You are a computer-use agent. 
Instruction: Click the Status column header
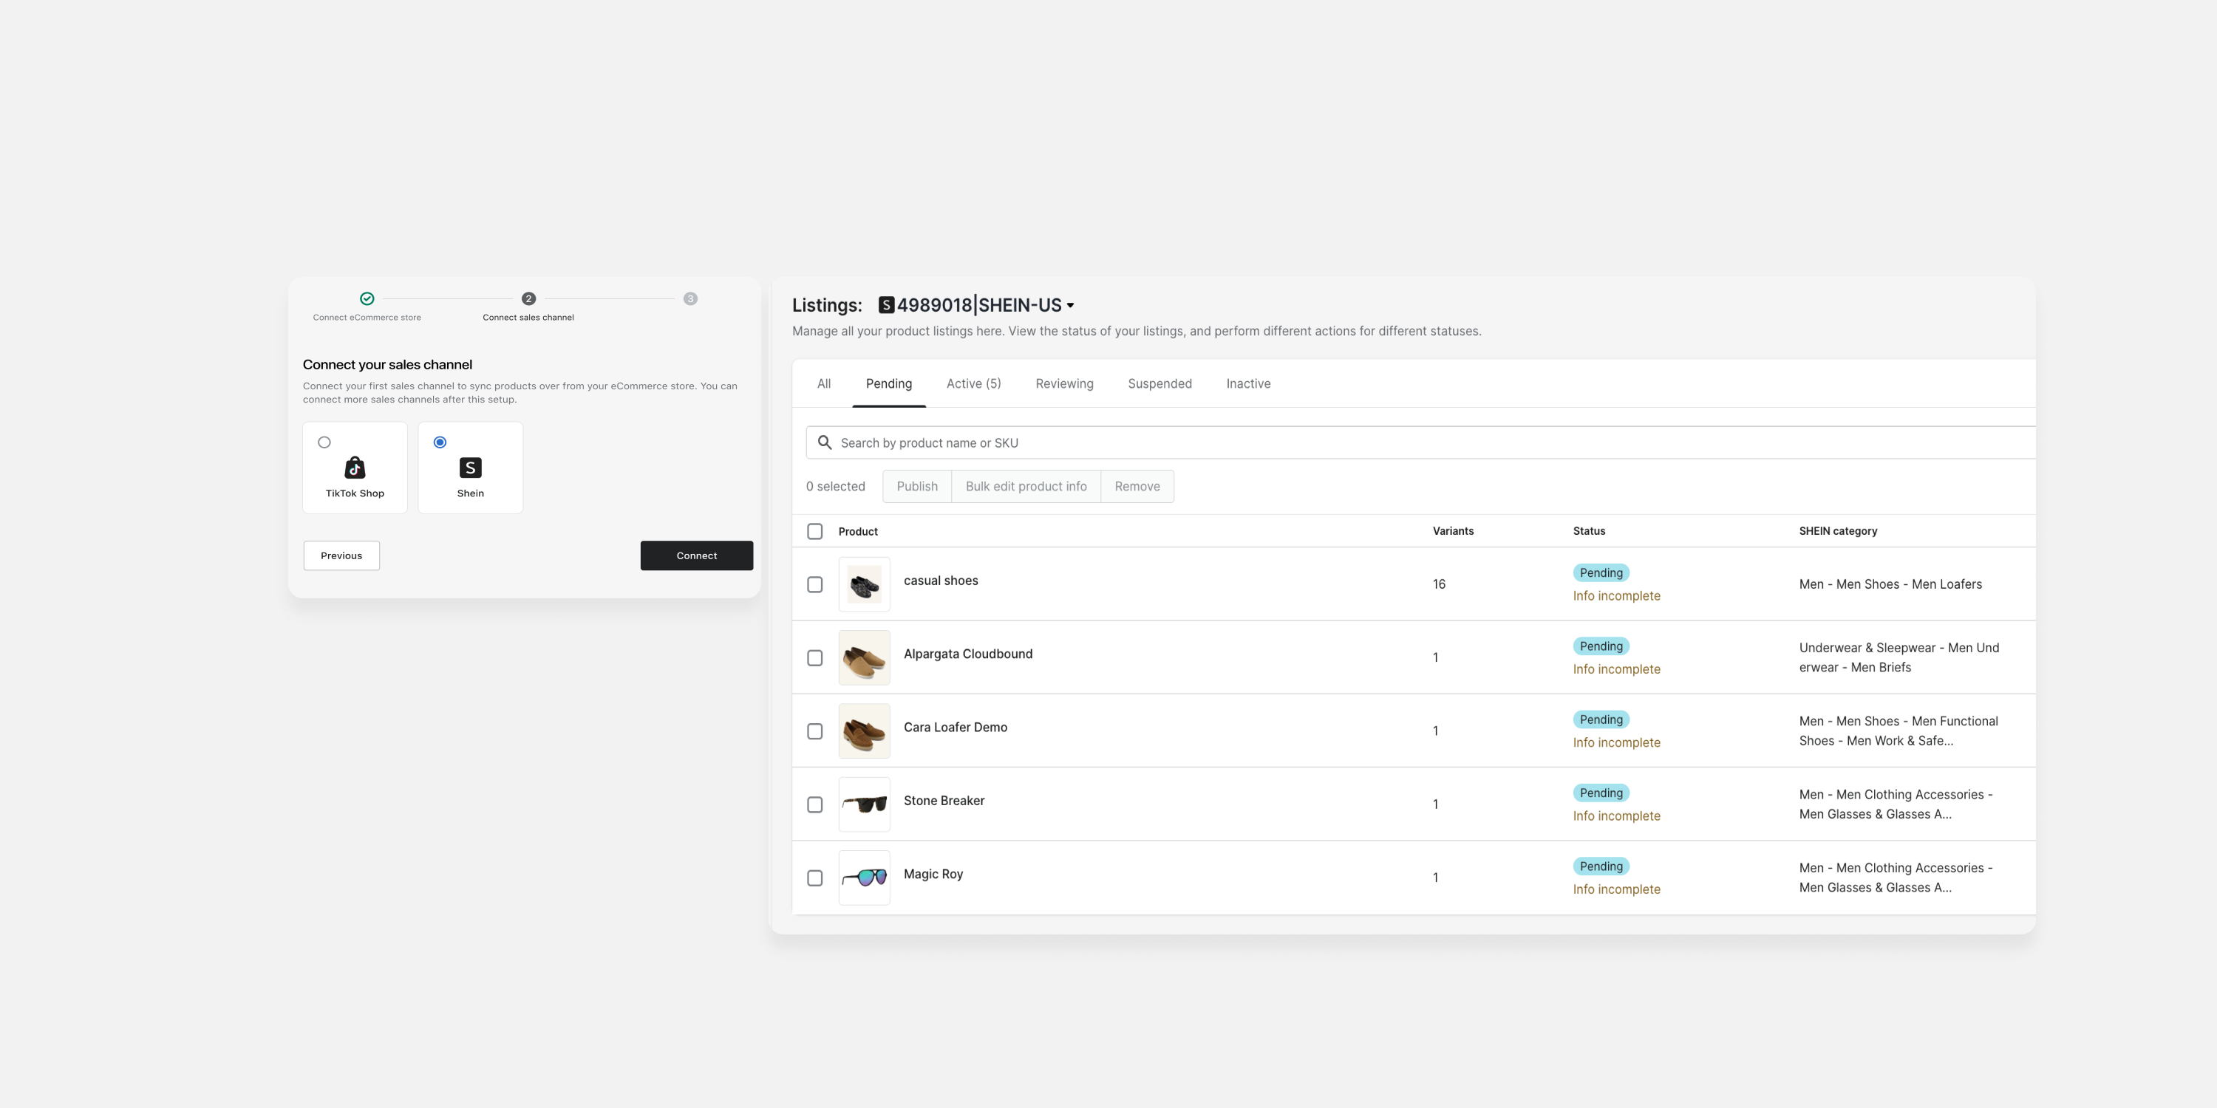pos(1589,531)
